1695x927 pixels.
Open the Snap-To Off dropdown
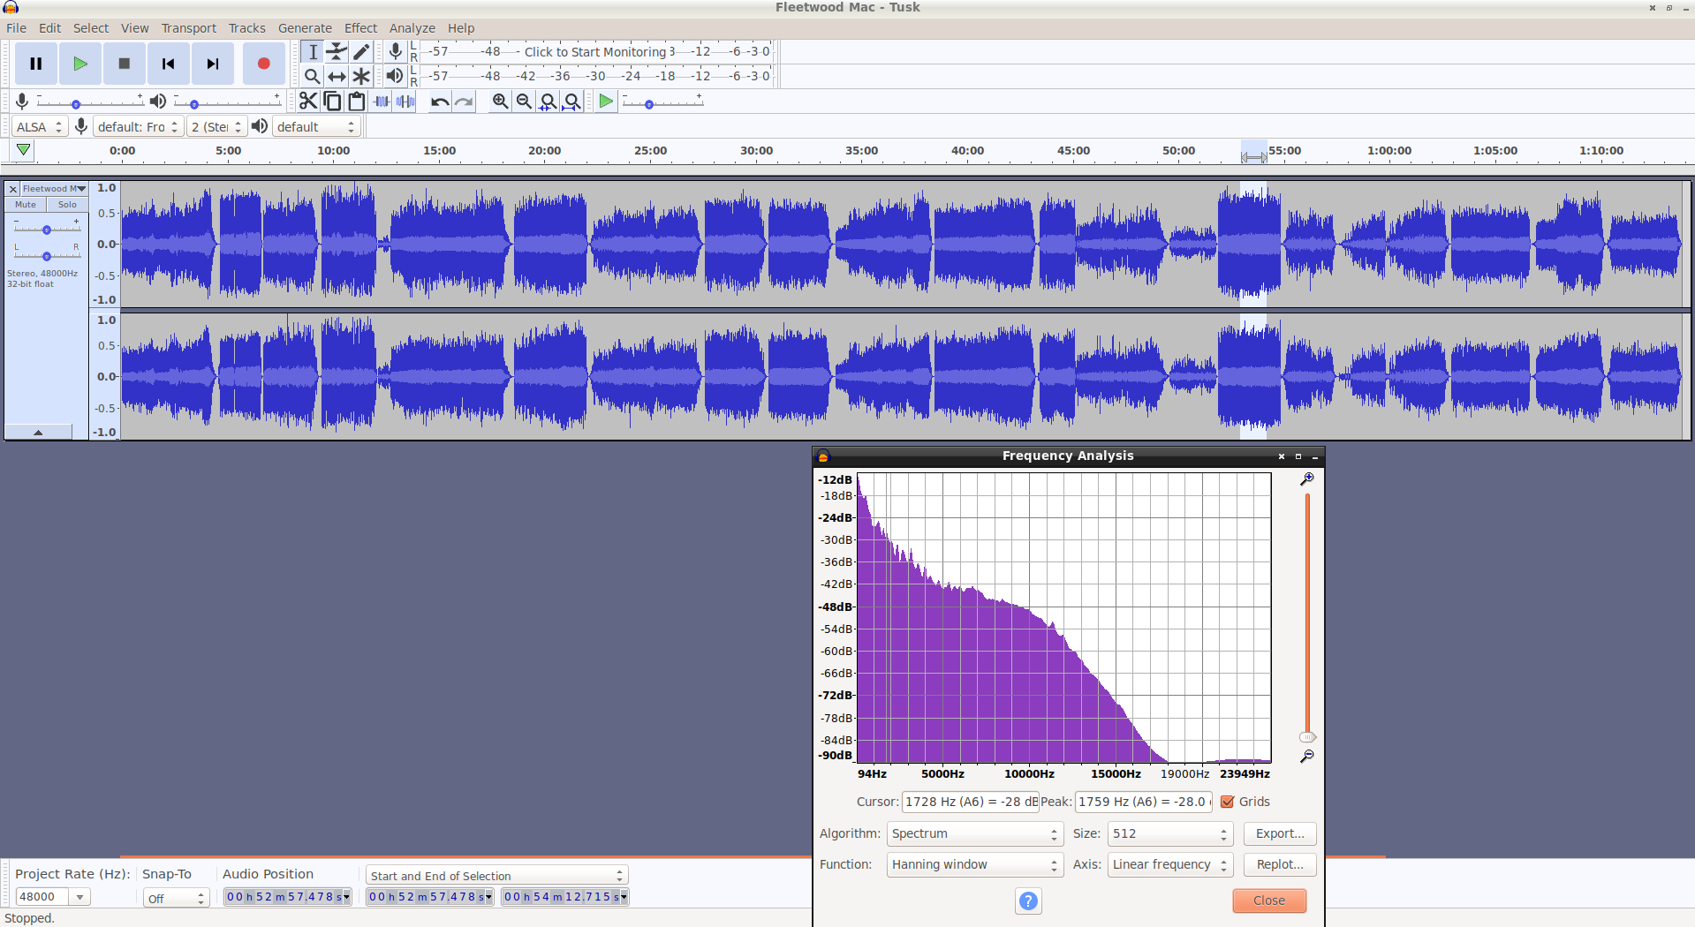click(x=176, y=898)
